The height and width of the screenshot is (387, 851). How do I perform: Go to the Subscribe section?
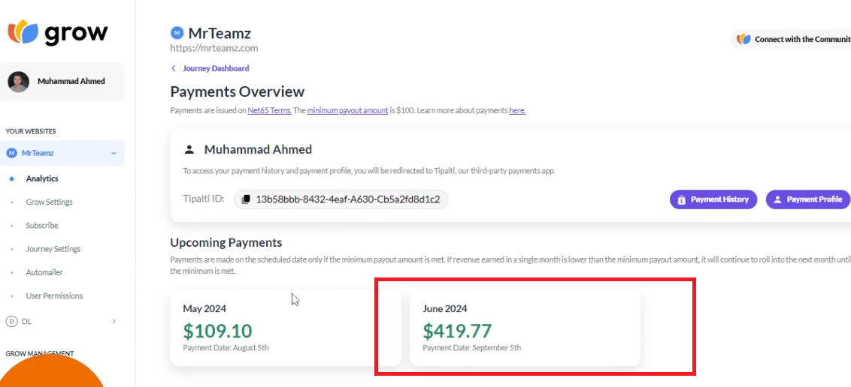42,226
